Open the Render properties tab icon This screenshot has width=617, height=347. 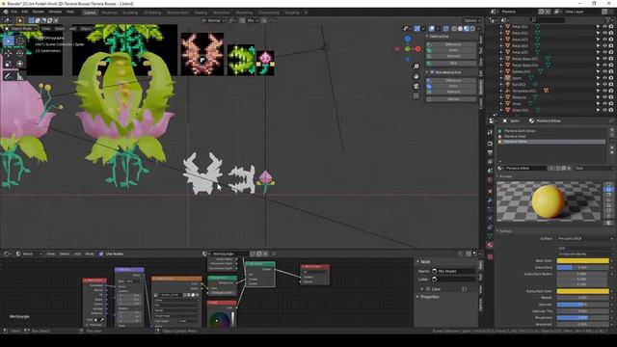[x=490, y=144]
